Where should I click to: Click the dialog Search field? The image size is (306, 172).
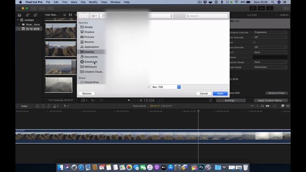point(207,16)
